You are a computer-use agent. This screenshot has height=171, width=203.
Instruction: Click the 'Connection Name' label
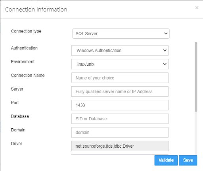tap(28, 75)
